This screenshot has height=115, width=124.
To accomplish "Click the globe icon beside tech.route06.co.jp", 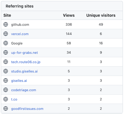I will (6, 62).
